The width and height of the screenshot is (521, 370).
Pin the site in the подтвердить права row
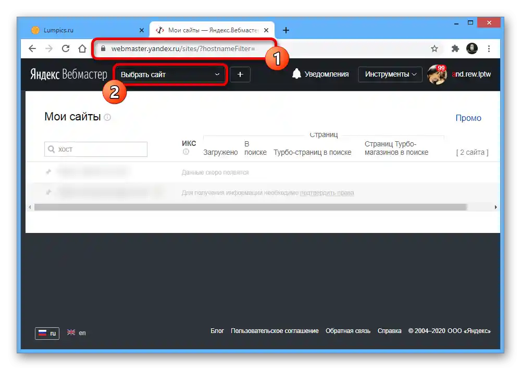(48, 192)
